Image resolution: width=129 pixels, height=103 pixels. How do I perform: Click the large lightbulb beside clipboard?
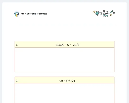click(x=94, y=12)
